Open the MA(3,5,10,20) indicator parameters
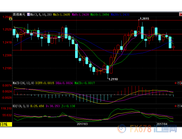This screenshot has width=182, height=139. (x=40, y=14)
